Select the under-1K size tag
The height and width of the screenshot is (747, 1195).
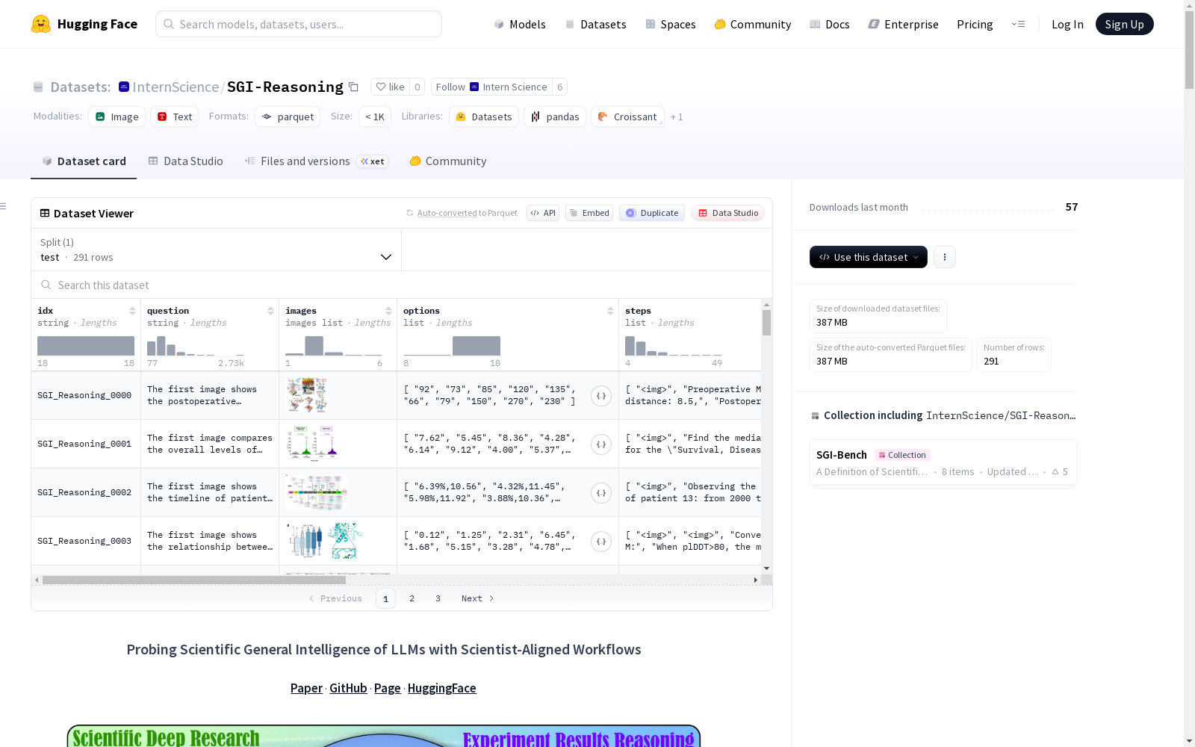coord(375,117)
